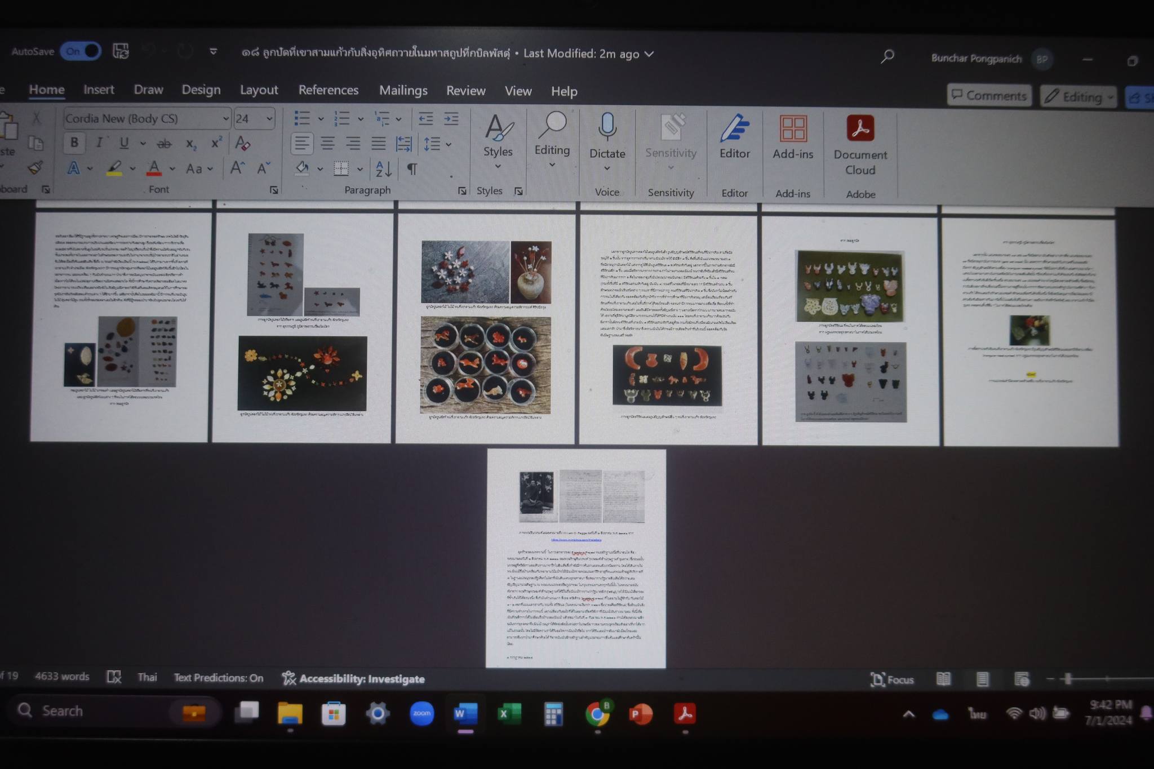The width and height of the screenshot is (1154, 769).
Task: Click Accessibility: Investigate in status bar
Action: click(x=354, y=679)
